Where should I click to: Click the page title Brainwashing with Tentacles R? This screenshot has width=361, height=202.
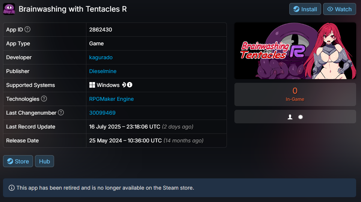73,9
